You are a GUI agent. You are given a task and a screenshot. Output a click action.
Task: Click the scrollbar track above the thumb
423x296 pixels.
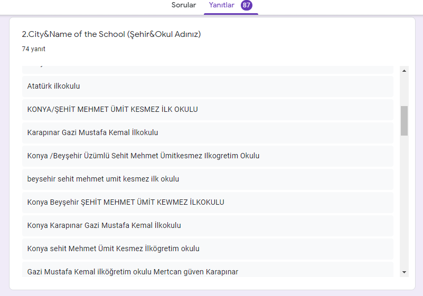(405, 90)
